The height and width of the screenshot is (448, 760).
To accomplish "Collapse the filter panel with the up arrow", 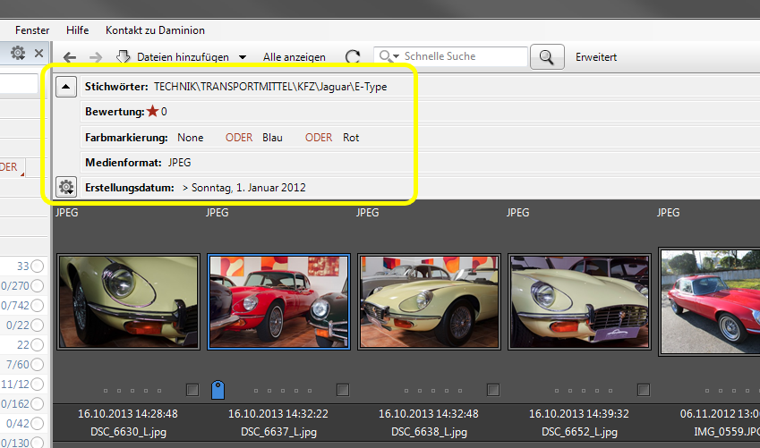I will (66, 87).
